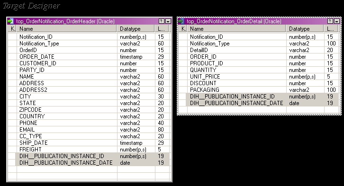Viewport: 344px width, 186px height.
Task: Click the Datatype column header in OrderDetail
Action: coord(305,29)
